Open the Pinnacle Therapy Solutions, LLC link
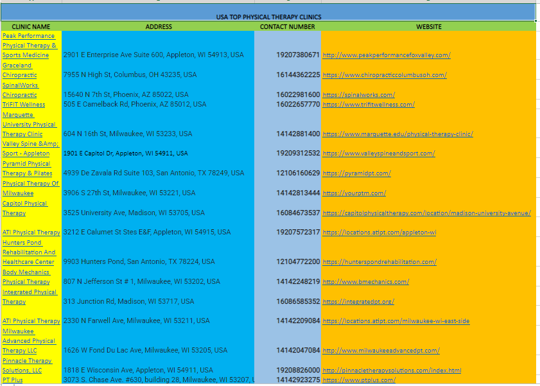 click(x=27, y=365)
